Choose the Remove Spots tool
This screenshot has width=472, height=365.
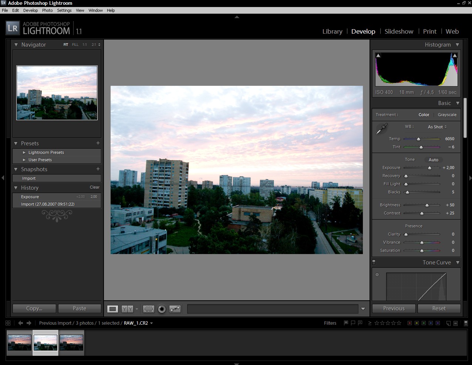click(x=175, y=309)
